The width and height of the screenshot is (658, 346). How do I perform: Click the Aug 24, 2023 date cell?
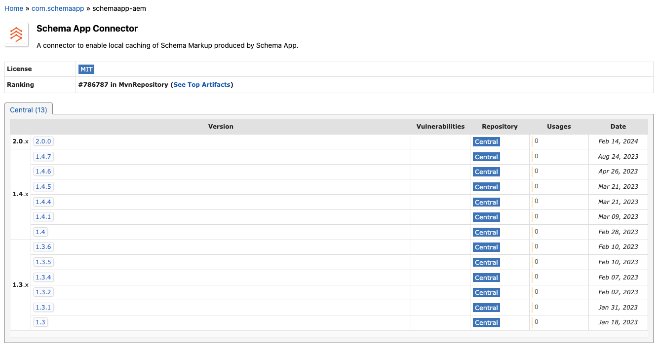(x=618, y=157)
